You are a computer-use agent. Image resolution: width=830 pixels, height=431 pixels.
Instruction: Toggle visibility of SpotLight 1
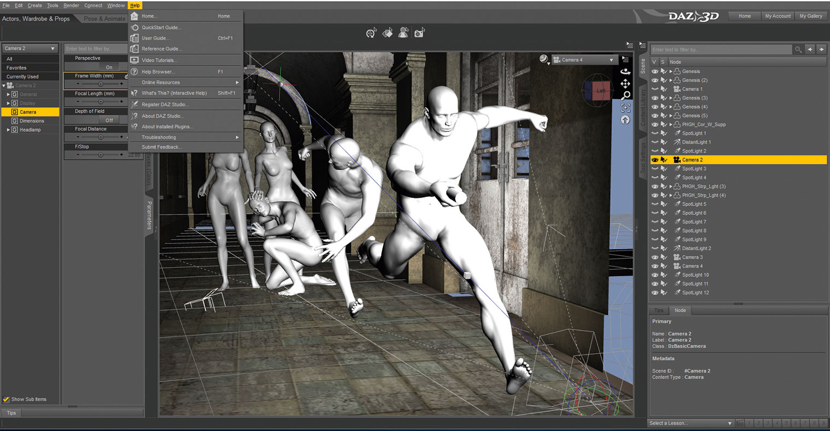tap(654, 133)
